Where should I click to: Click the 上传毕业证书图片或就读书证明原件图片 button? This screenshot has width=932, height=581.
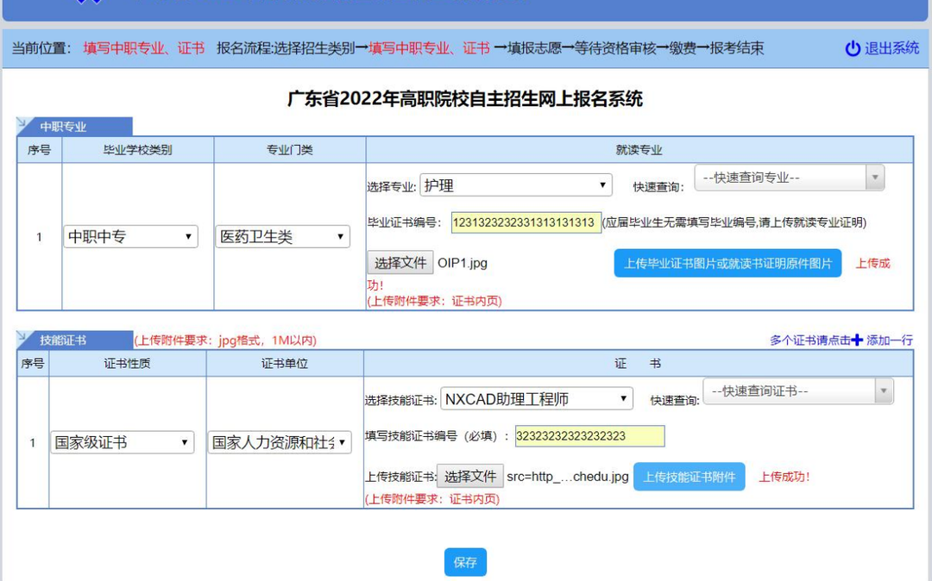pyautogui.click(x=727, y=264)
